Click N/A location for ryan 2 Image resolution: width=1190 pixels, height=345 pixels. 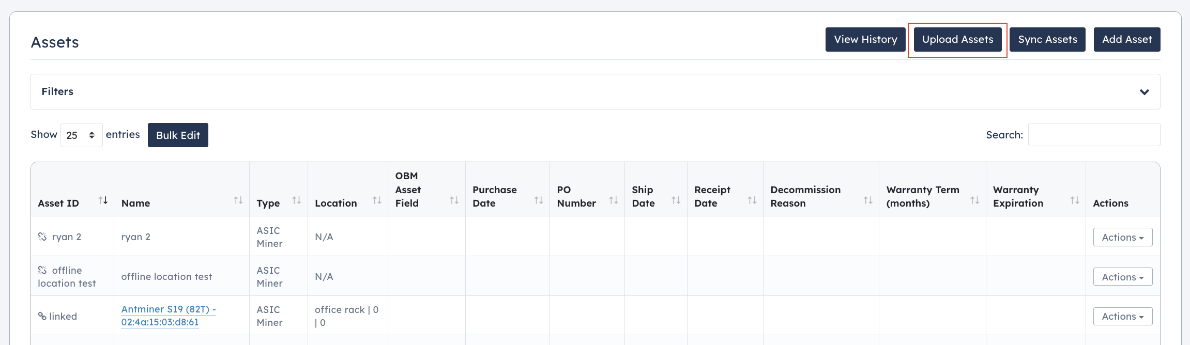[324, 237]
